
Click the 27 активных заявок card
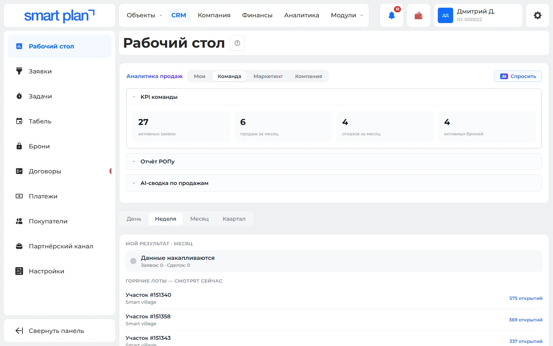pyautogui.click(x=181, y=127)
